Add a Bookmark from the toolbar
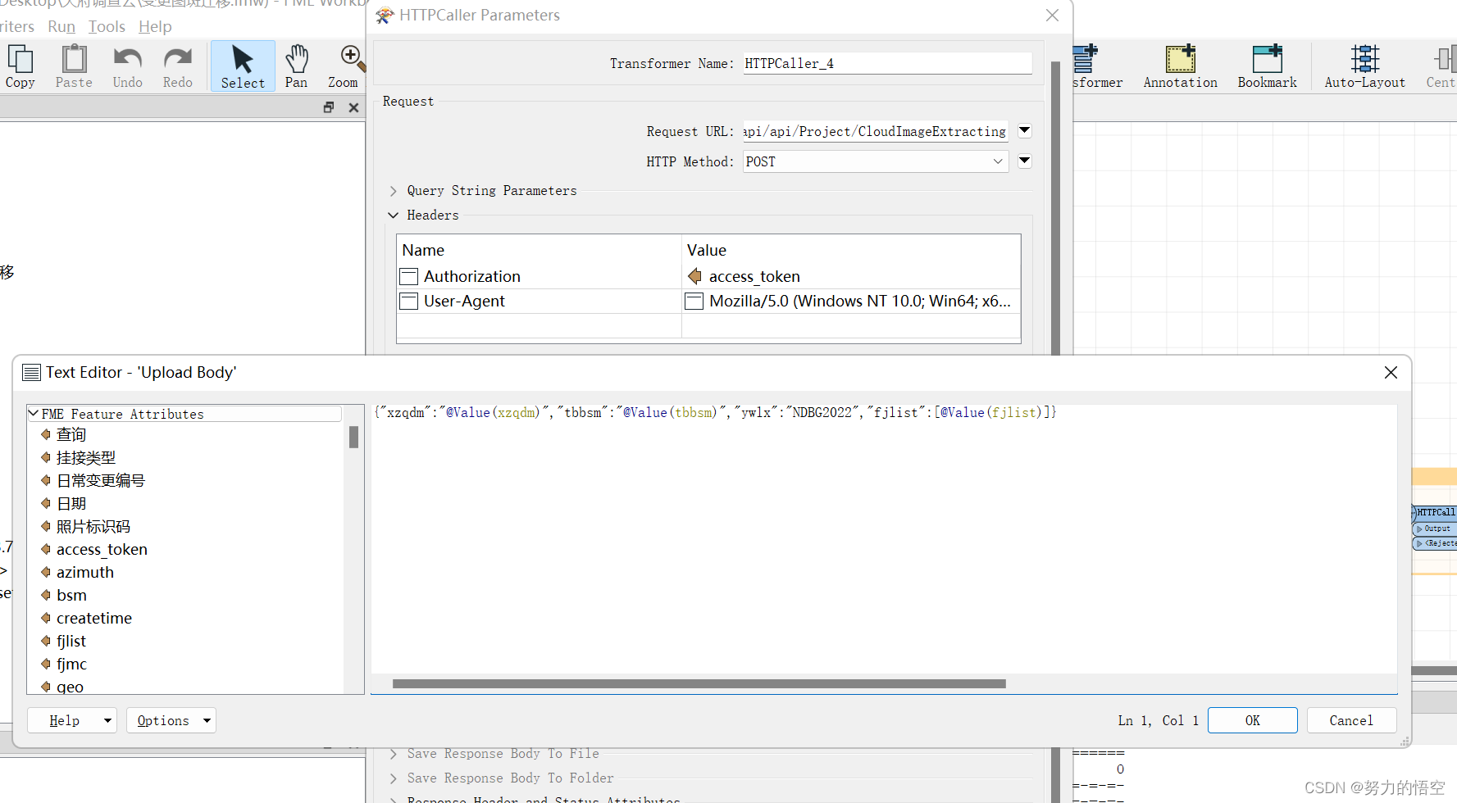 pyautogui.click(x=1267, y=66)
